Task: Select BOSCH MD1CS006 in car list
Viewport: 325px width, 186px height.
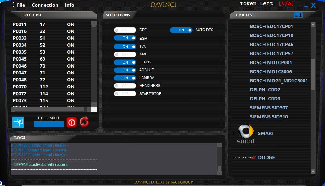Action: click(x=271, y=72)
